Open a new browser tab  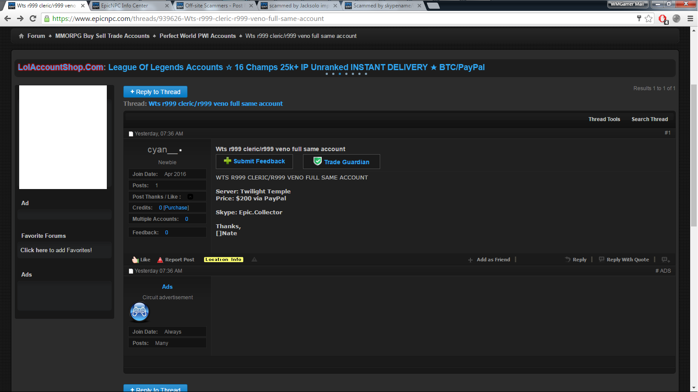433,6
